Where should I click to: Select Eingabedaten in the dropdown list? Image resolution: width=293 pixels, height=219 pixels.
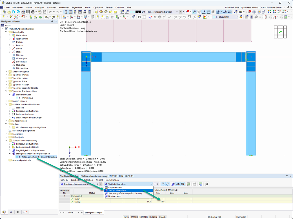(x=129, y=188)
